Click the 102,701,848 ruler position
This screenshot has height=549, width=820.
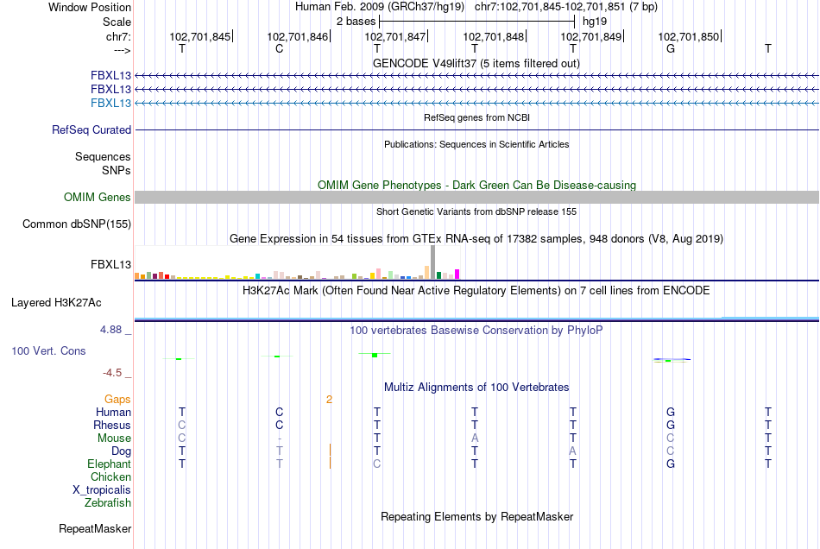pyautogui.click(x=493, y=36)
